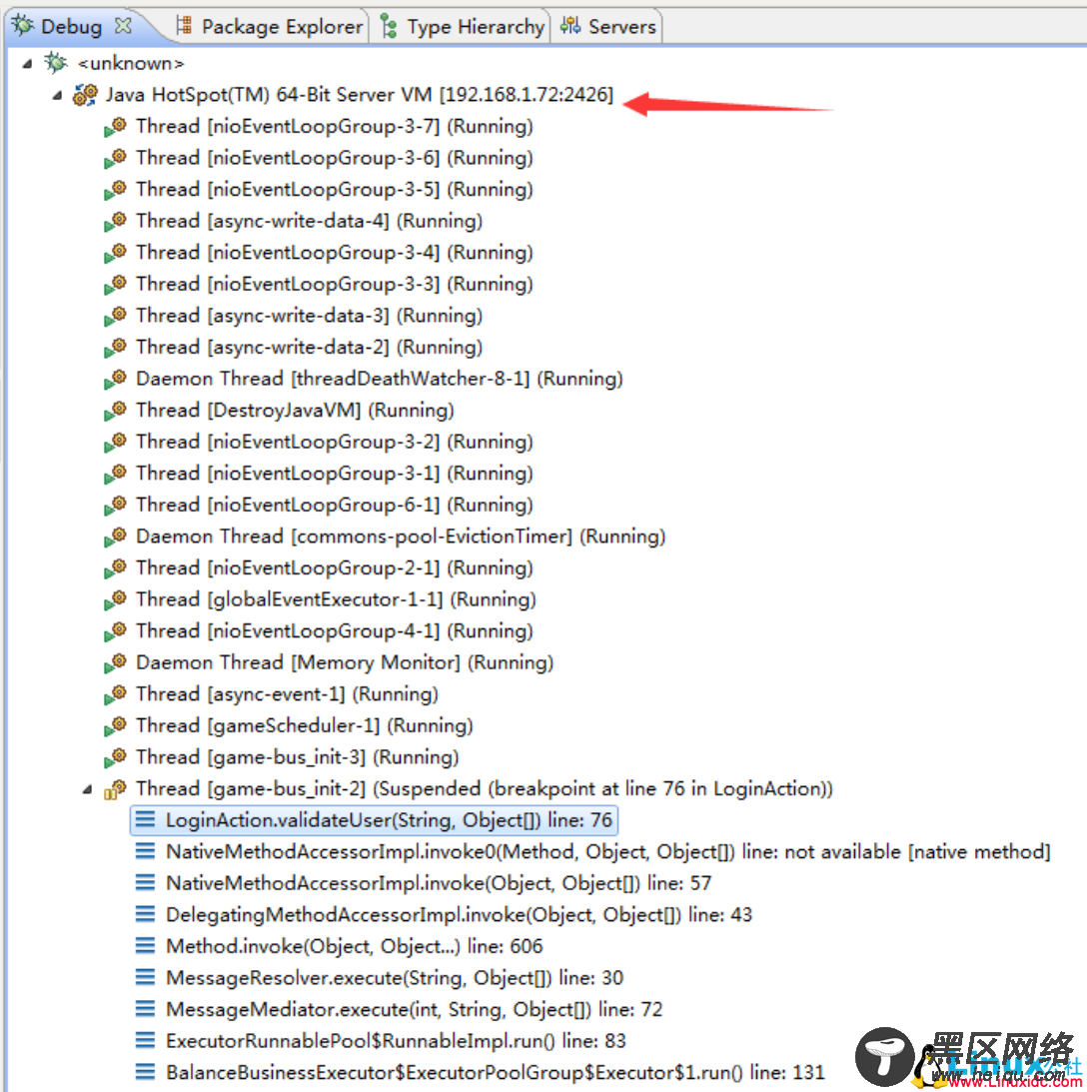Close the Debug view tab

(123, 26)
